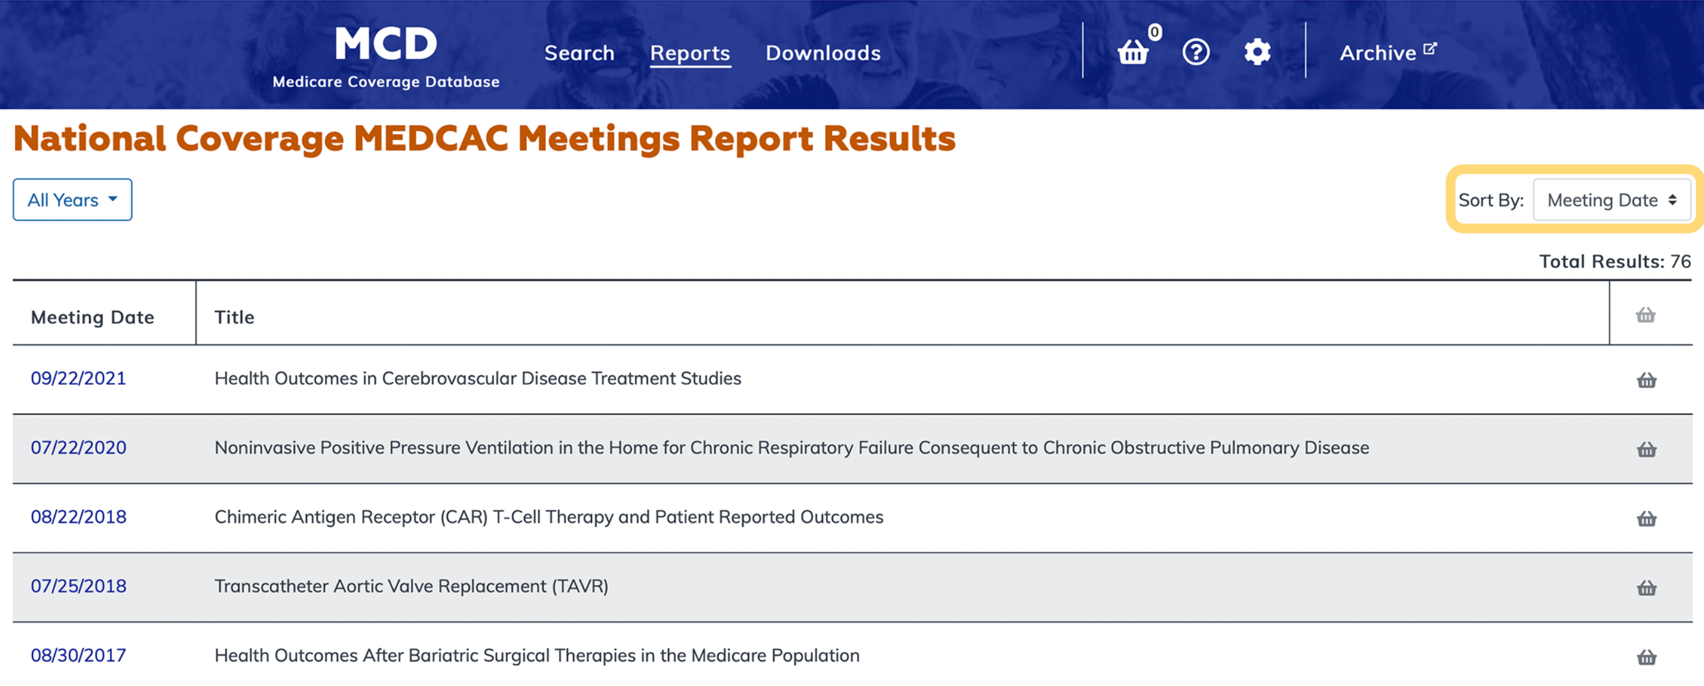Click the help question mark icon

click(1195, 51)
